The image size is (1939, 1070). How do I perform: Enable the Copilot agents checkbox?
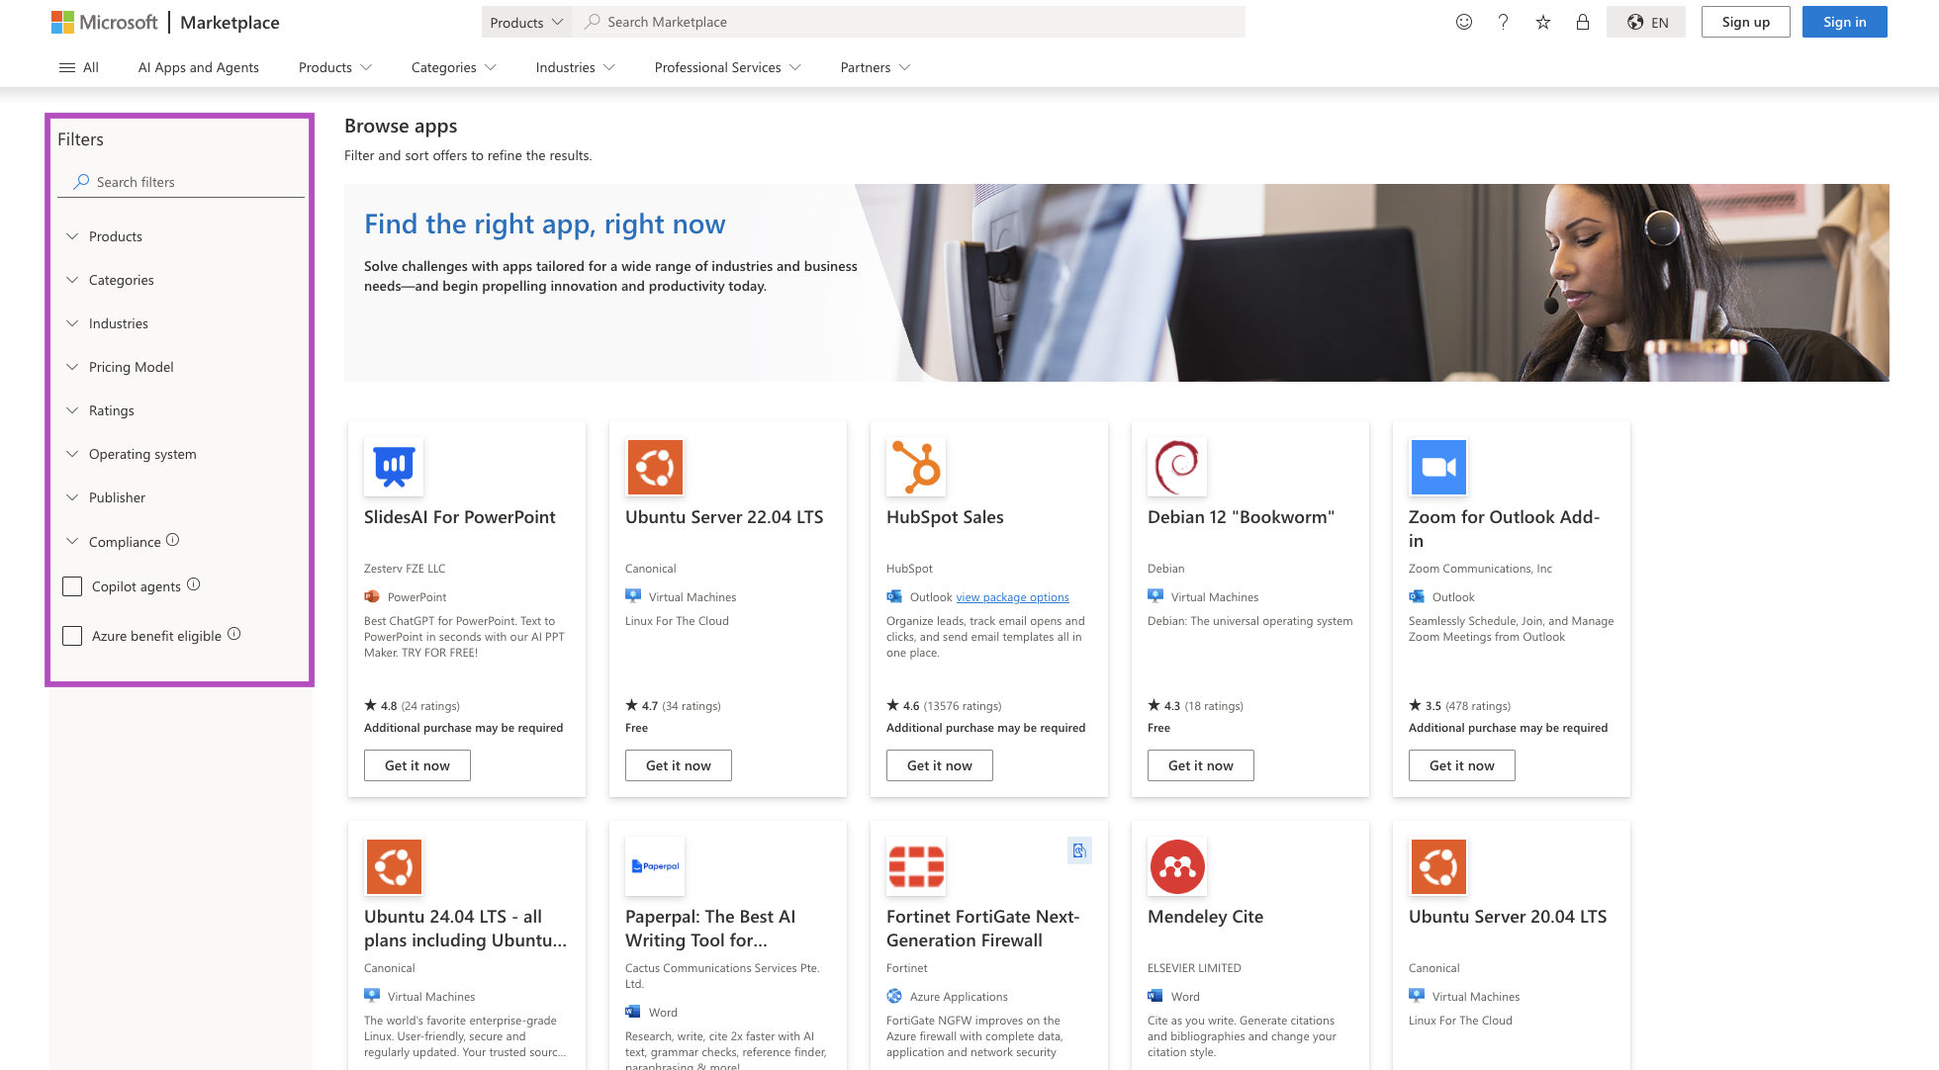coord(72,586)
